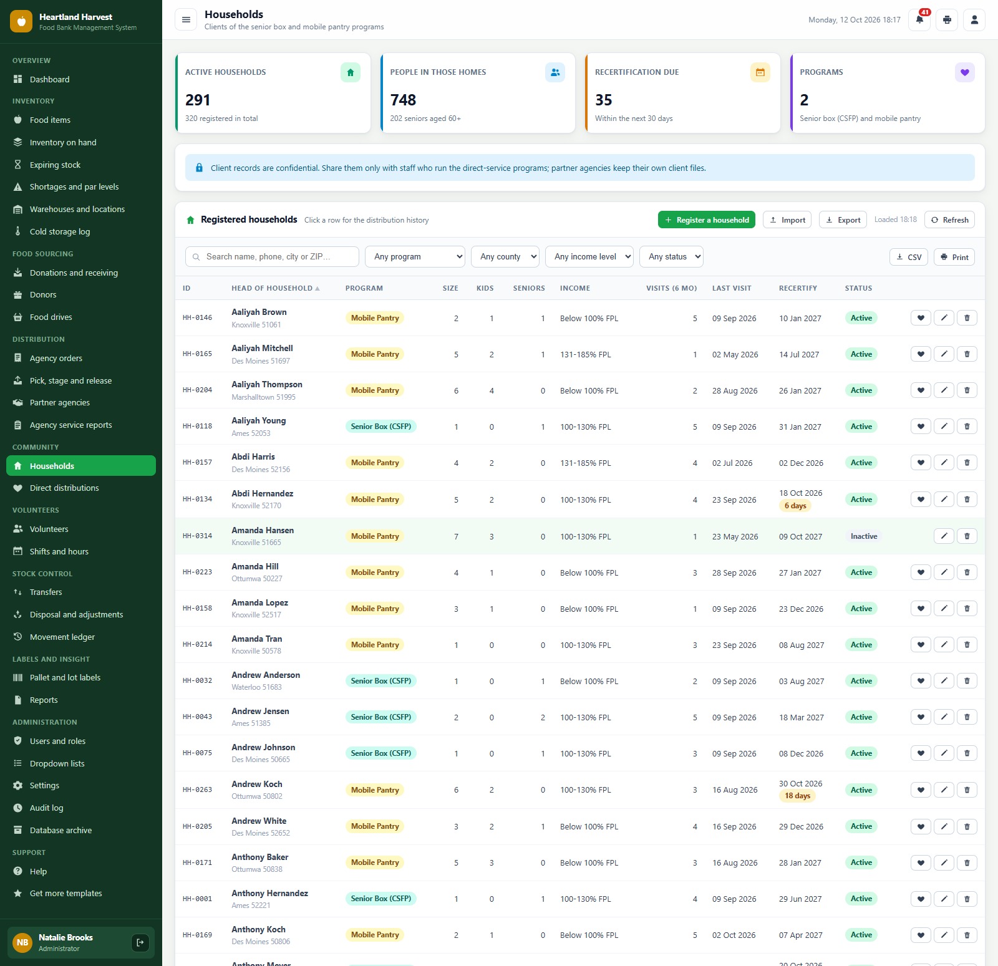Toggle the sidebar with the hamburger menu icon

pos(186,19)
